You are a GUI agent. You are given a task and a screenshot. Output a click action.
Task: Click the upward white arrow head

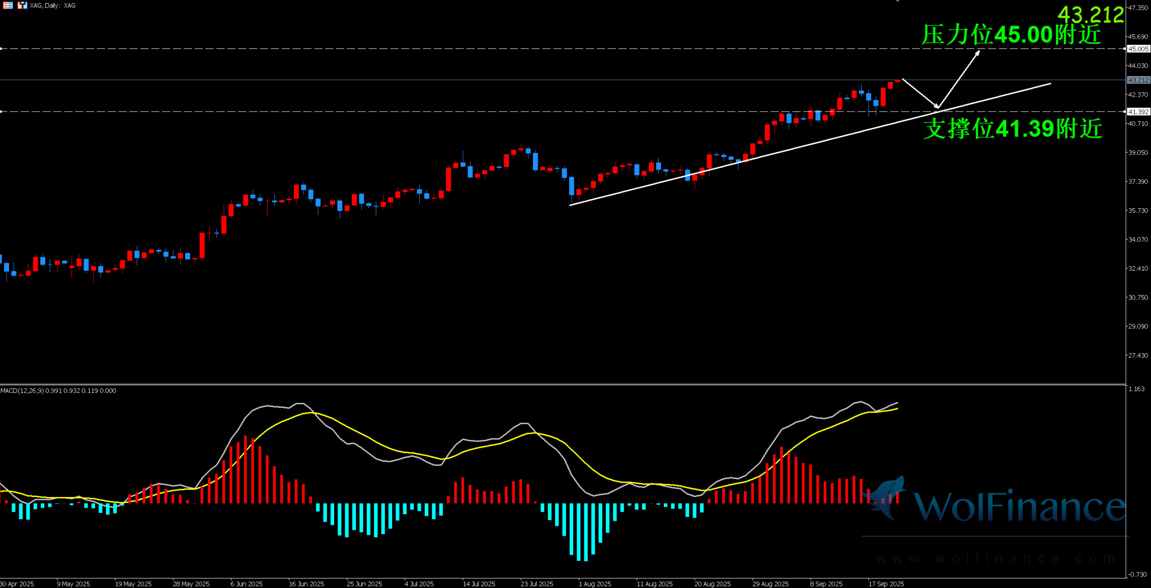(x=977, y=53)
